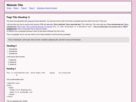Click the Website Title heading
The width and height of the screenshot is (136, 102).
click(15, 5)
